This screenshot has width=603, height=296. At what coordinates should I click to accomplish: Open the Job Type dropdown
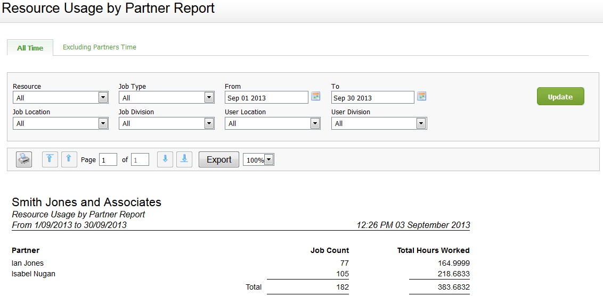[167, 98]
